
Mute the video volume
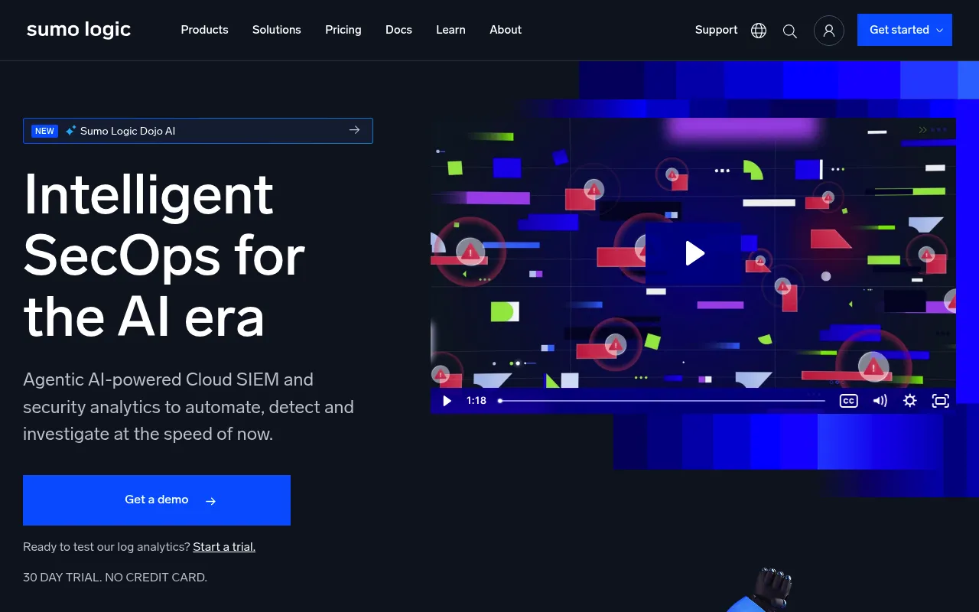(x=880, y=401)
